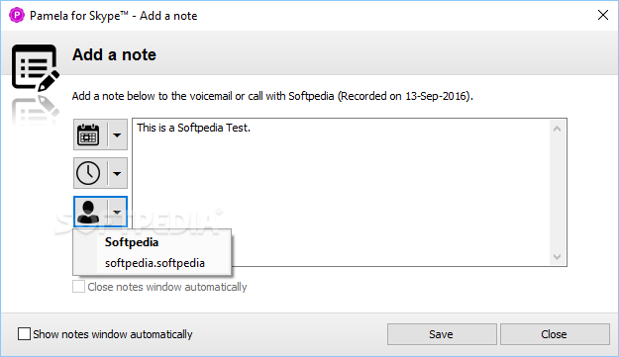Click the scrollbar down arrow in note box
The height and width of the screenshot is (357, 619).
[557, 257]
